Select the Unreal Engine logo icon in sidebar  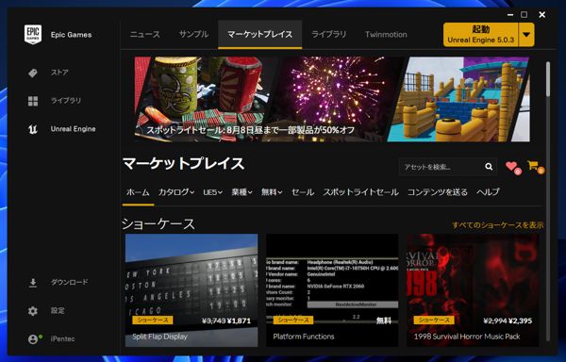pyautogui.click(x=33, y=129)
